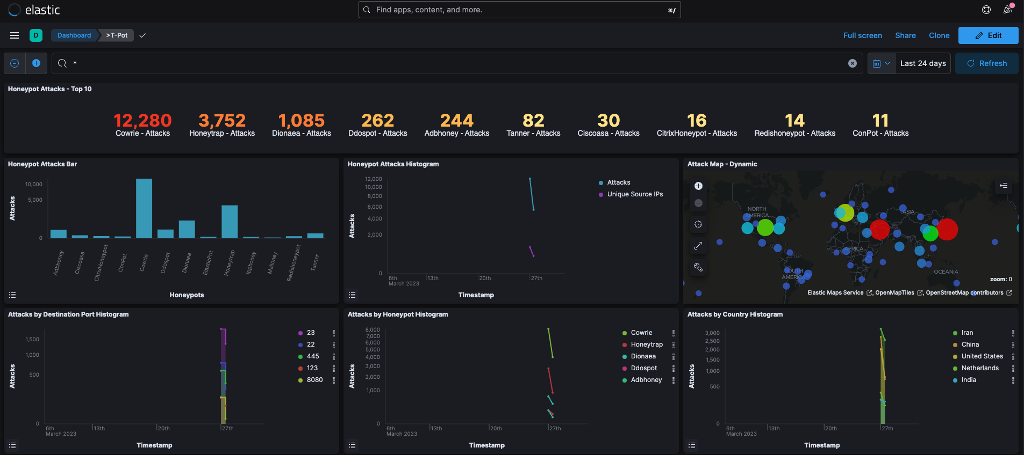
Task: Open map tools wrench control
Action: pyautogui.click(x=698, y=267)
